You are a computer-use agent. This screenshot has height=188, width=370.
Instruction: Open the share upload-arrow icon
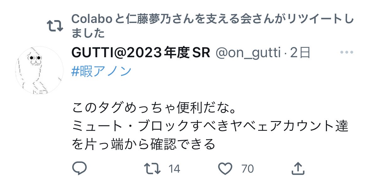tap(298, 169)
